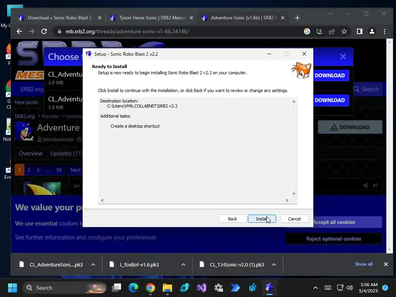Open Chrome tab search chevron
Image resolution: width=396 pixels, height=297 pixels.
coord(331,14)
